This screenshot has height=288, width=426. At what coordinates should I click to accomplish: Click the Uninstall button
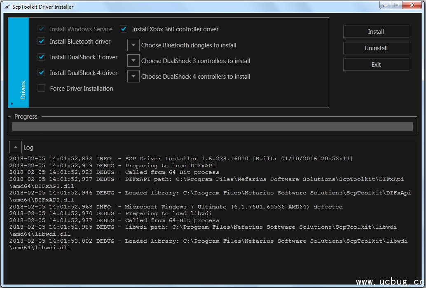coord(376,48)
